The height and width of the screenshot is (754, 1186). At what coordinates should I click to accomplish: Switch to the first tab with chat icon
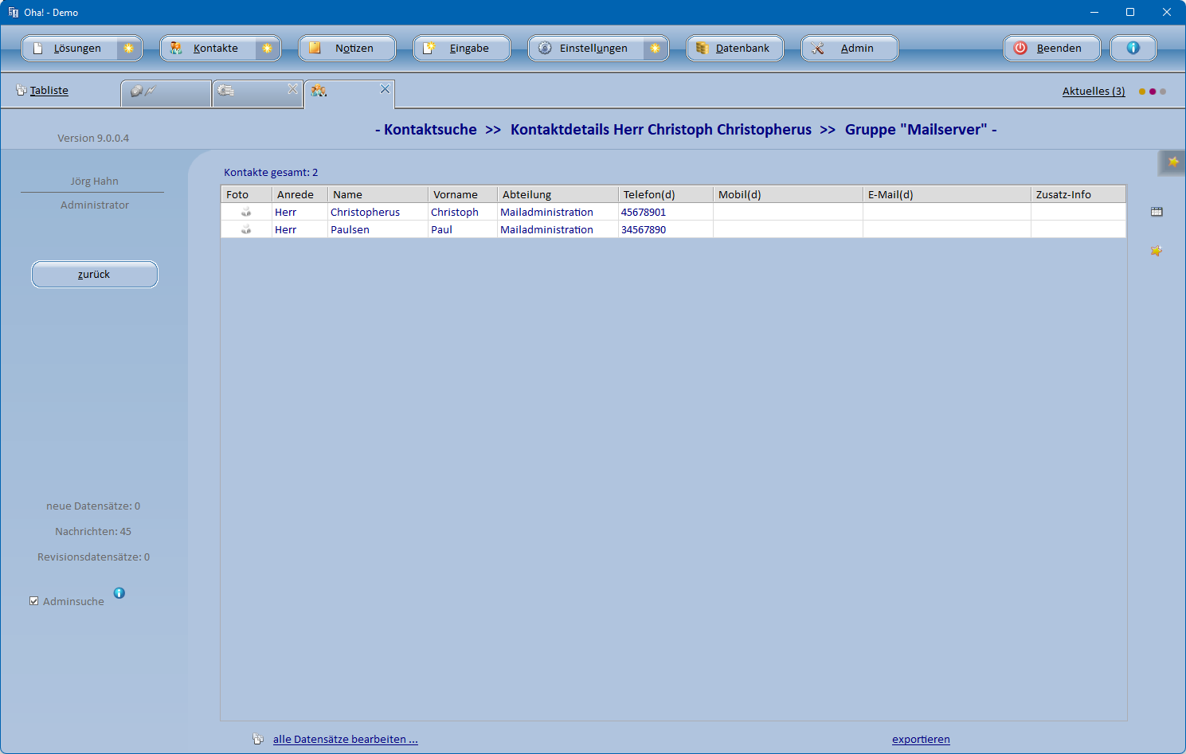tap(166, 92)
